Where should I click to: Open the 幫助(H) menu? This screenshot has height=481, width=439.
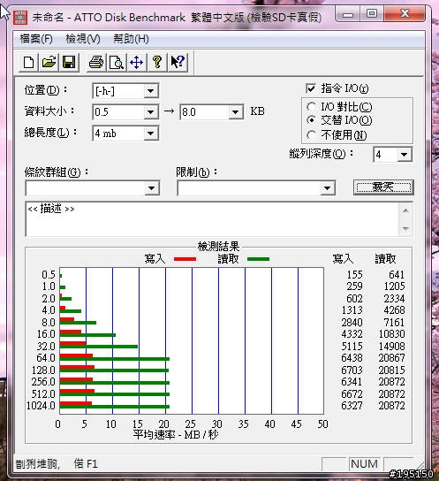pos(131,39)
